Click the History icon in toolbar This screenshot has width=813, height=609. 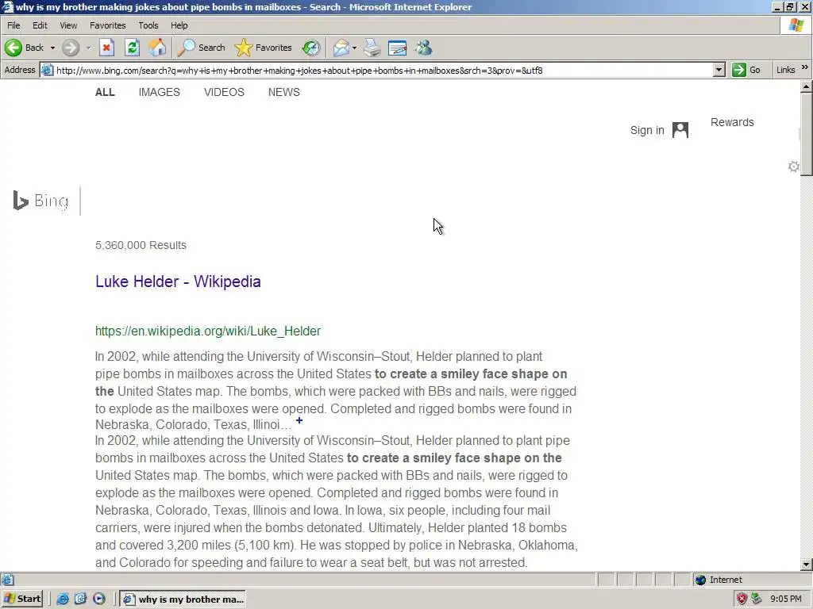coord(311,48)
